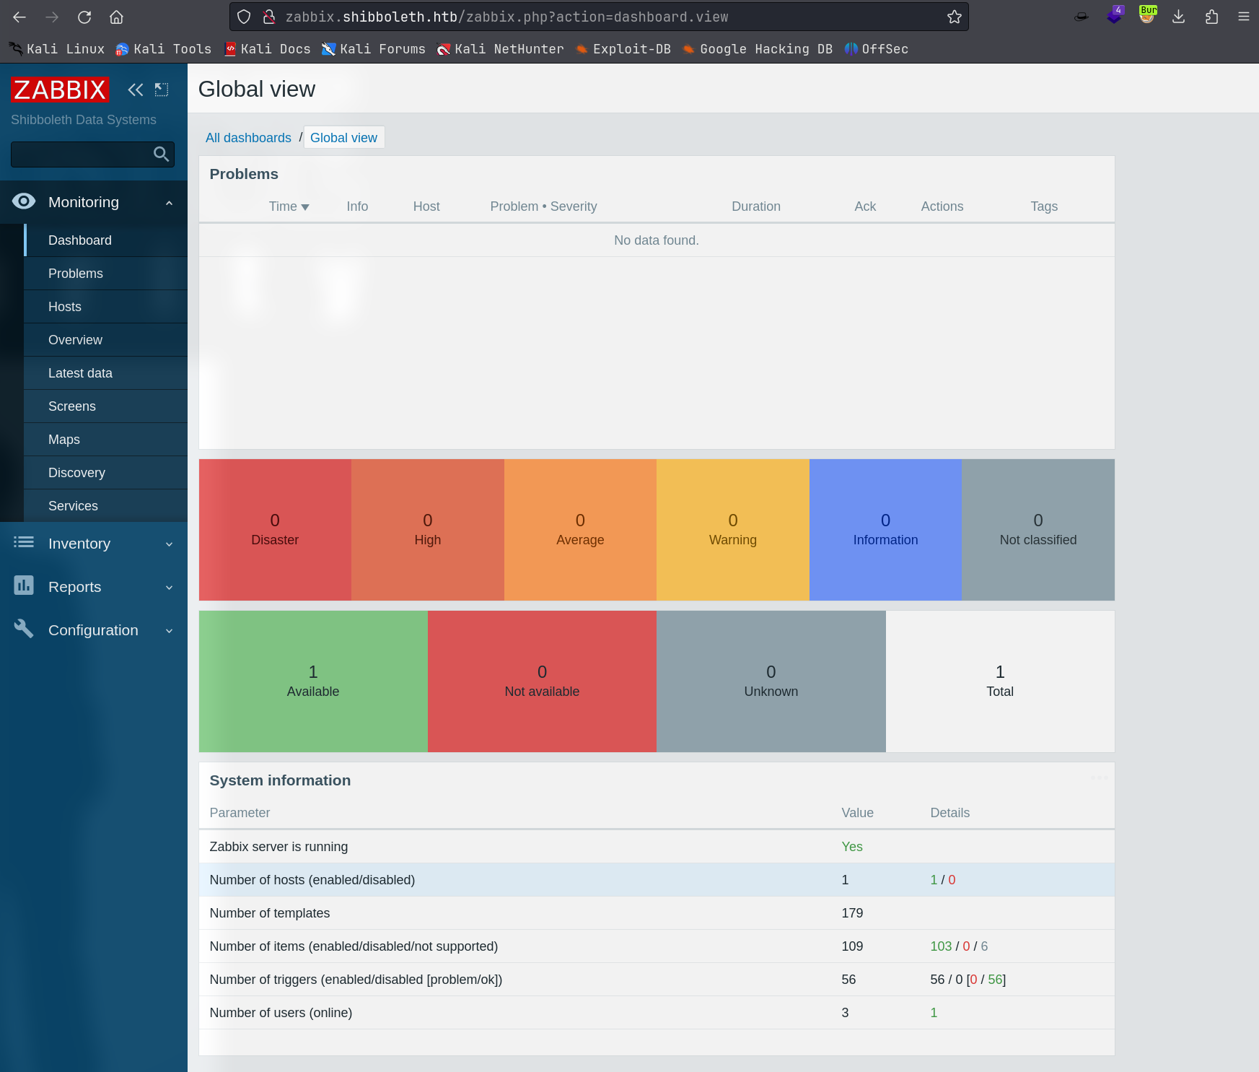Open the Burp extension icon
1259x1072 pixels.
(x=1147, y=14)
